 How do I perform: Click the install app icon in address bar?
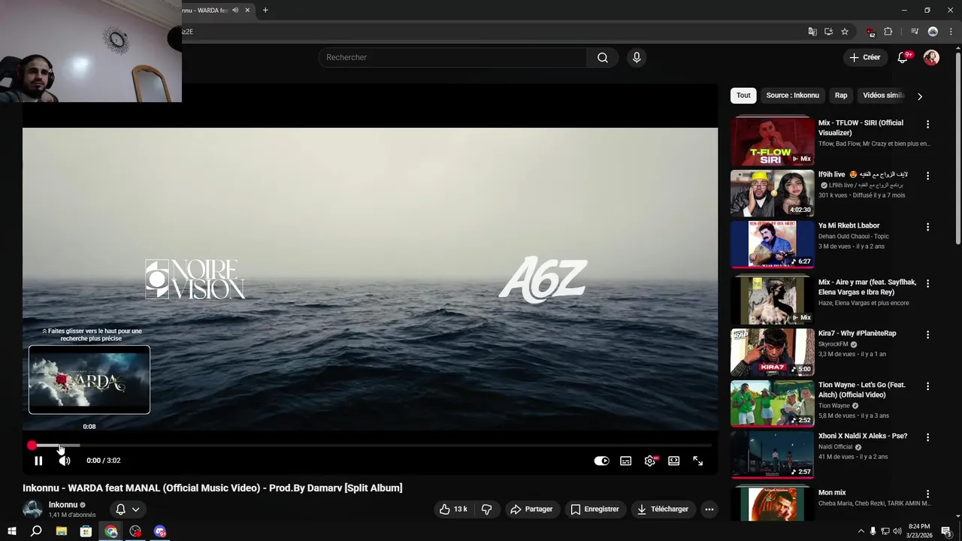point(828,32)
